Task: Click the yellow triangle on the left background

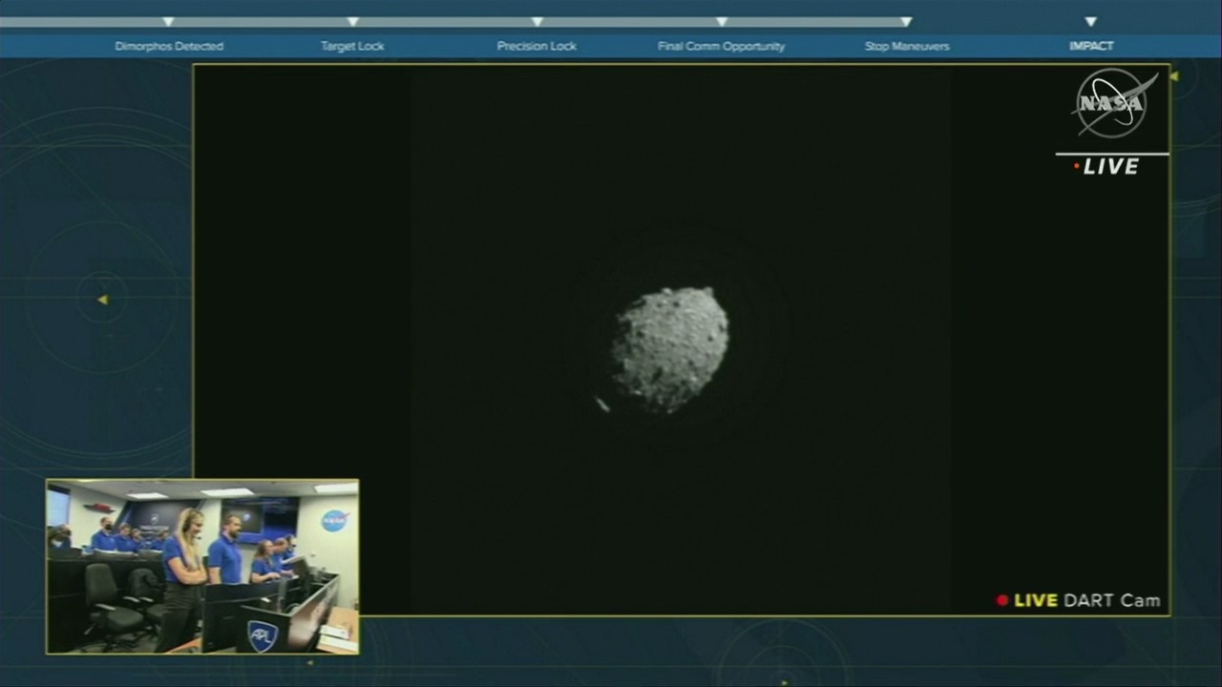Action: pyautogui.click(x=103, y=300)
